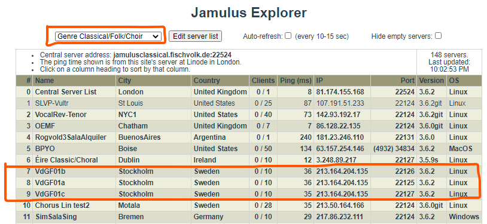
Task: Click the port value 22131
Action: pyautogui.click(x=405, y=137)
